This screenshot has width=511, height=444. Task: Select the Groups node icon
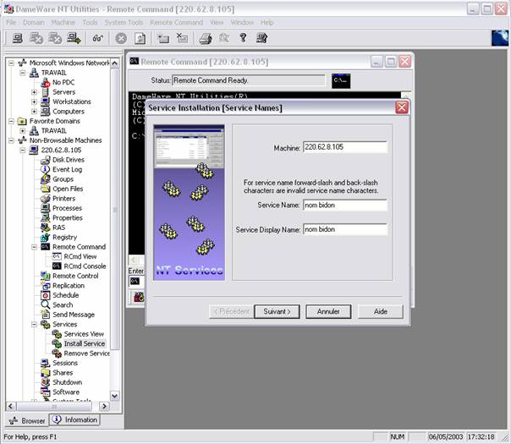[46, 179]
